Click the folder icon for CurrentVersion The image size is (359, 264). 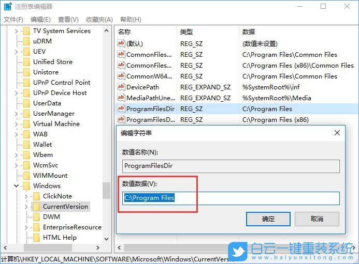[x=37, y=207]
